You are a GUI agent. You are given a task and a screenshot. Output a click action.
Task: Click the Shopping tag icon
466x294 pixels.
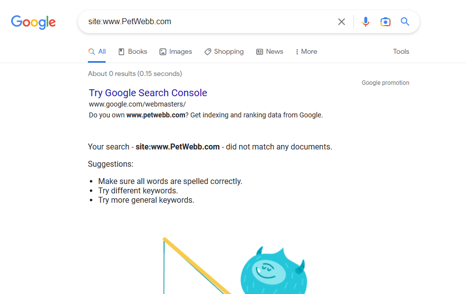pos(208,52)
